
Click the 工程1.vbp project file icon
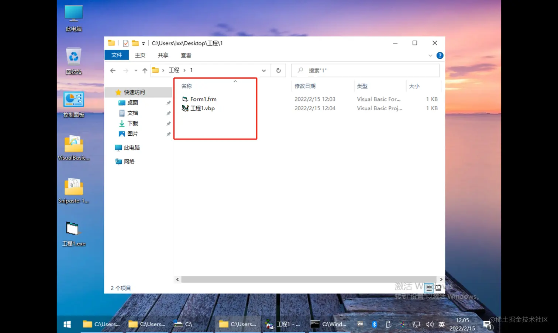[185, 108]
